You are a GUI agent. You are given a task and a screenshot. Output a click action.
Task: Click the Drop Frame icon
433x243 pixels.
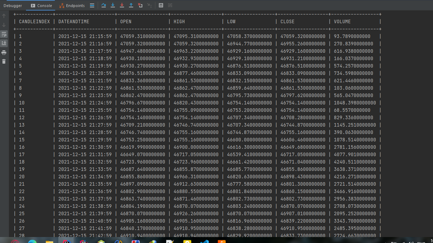click(141, 5)
